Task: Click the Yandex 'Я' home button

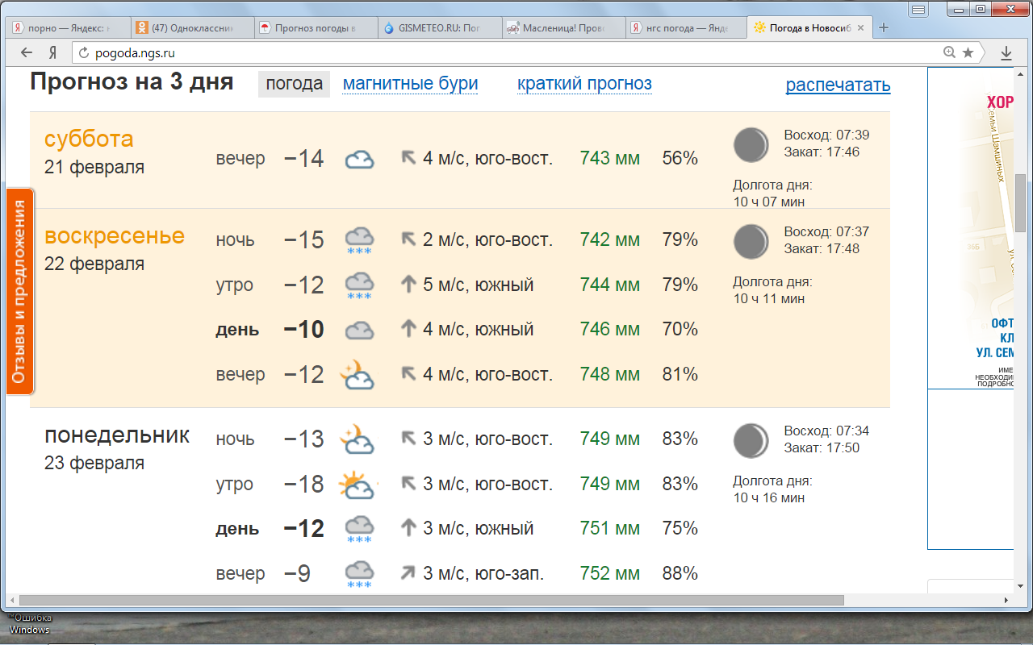Action: pos(52,53)
